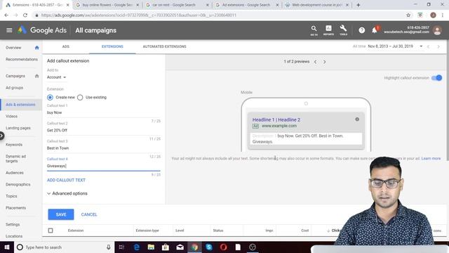Open the Add to Account dropdown
449x253 pixels.
click(56, 77)
